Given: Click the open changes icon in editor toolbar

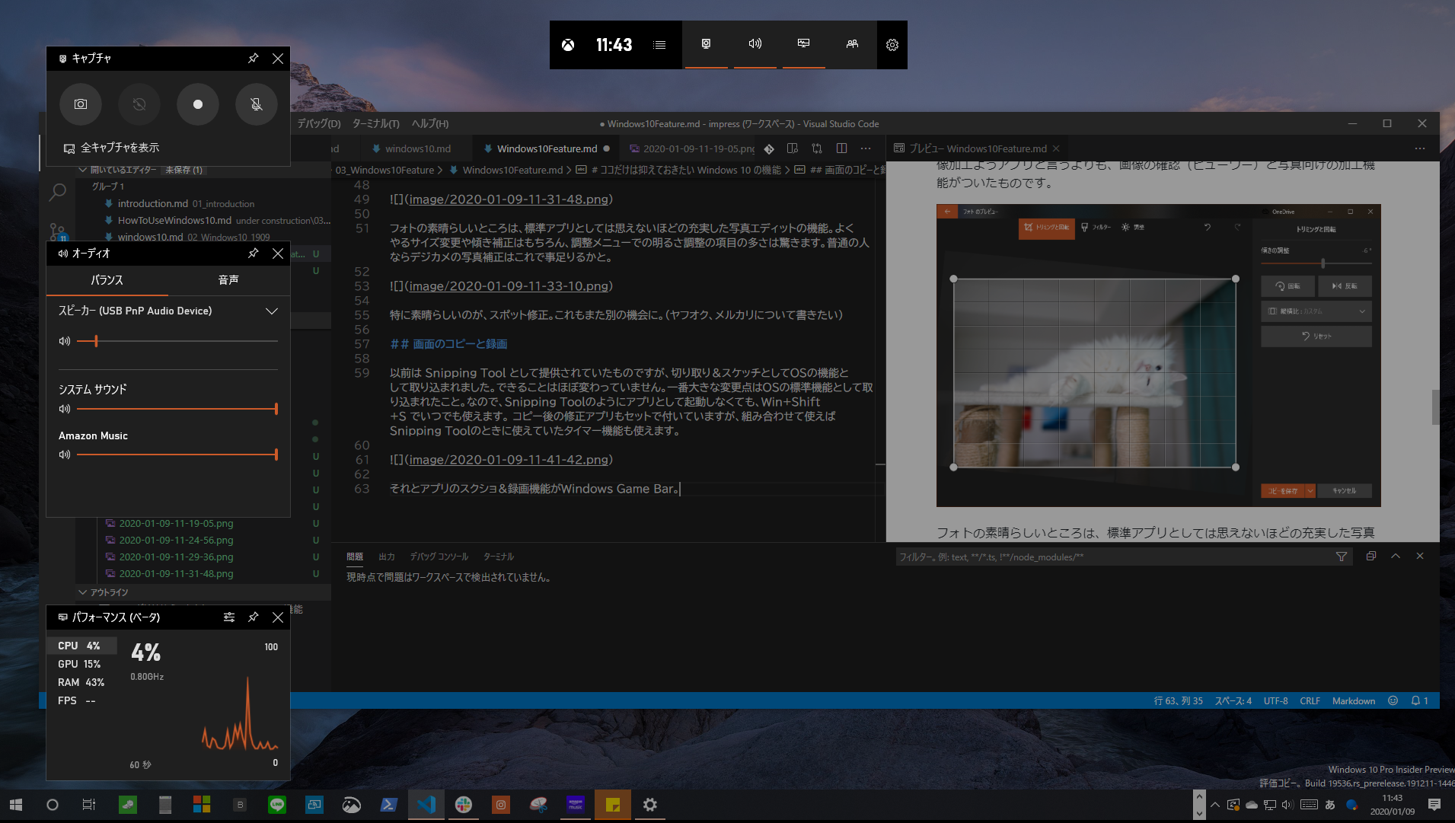Looking at the screenshot, I should 769,148.
